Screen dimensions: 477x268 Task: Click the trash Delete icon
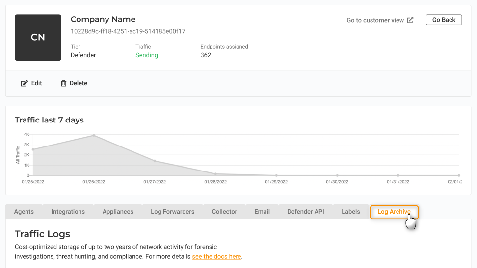63,83
